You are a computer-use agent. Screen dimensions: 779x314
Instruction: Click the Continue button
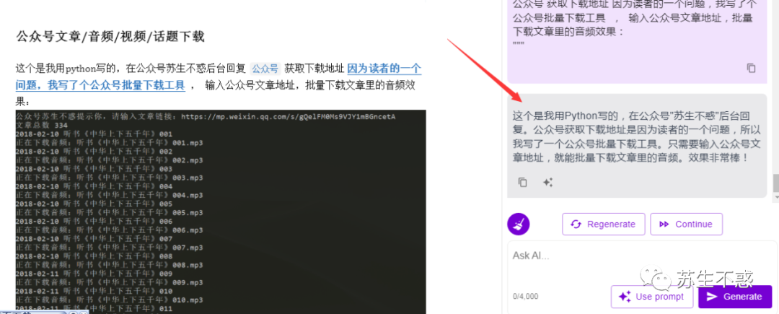(686, 224)
